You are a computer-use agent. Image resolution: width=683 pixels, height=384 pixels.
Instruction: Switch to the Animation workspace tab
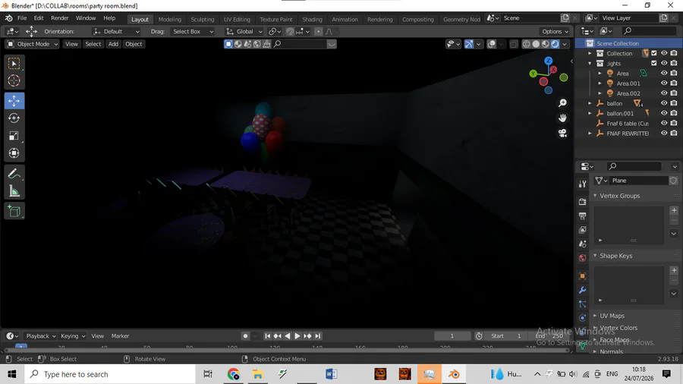[345, 19]
